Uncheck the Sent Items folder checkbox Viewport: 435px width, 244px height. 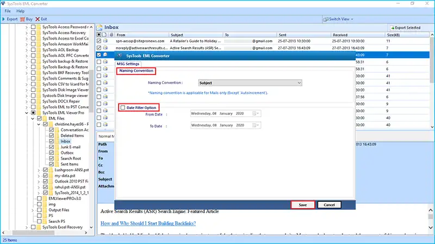52,164
